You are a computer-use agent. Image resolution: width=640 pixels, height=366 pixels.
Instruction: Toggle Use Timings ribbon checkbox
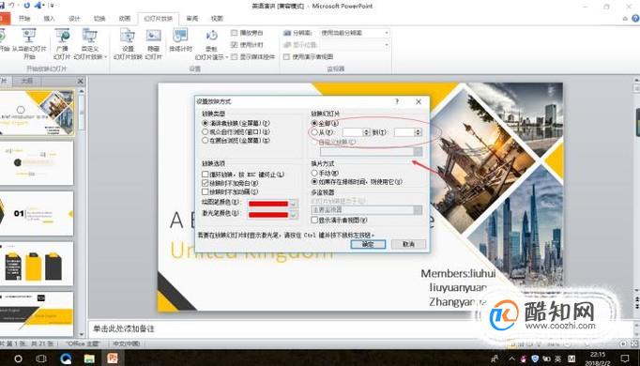coord(235,44)
